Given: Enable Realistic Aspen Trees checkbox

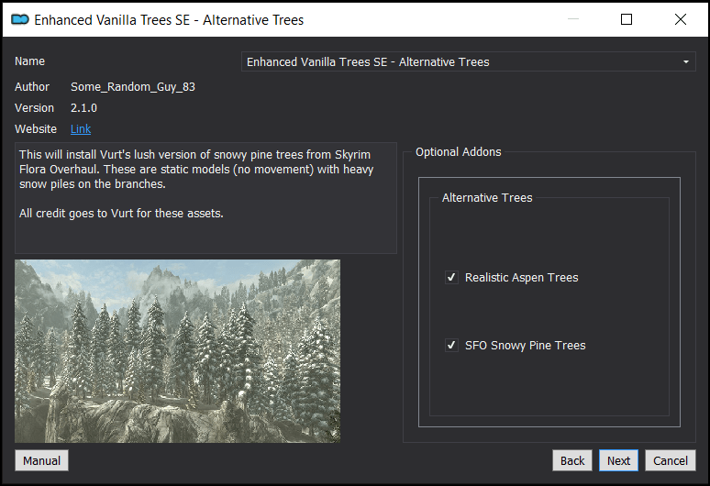Looking at the screenshot, I should coord(451,277).
